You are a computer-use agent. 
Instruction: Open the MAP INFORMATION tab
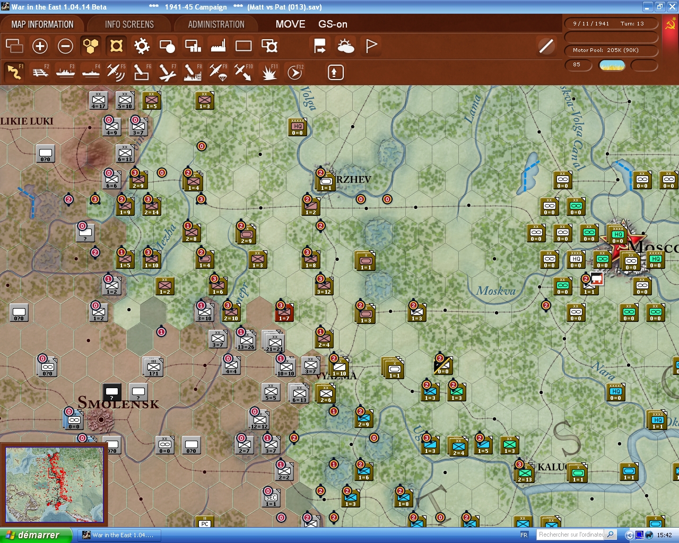[42, 24]
